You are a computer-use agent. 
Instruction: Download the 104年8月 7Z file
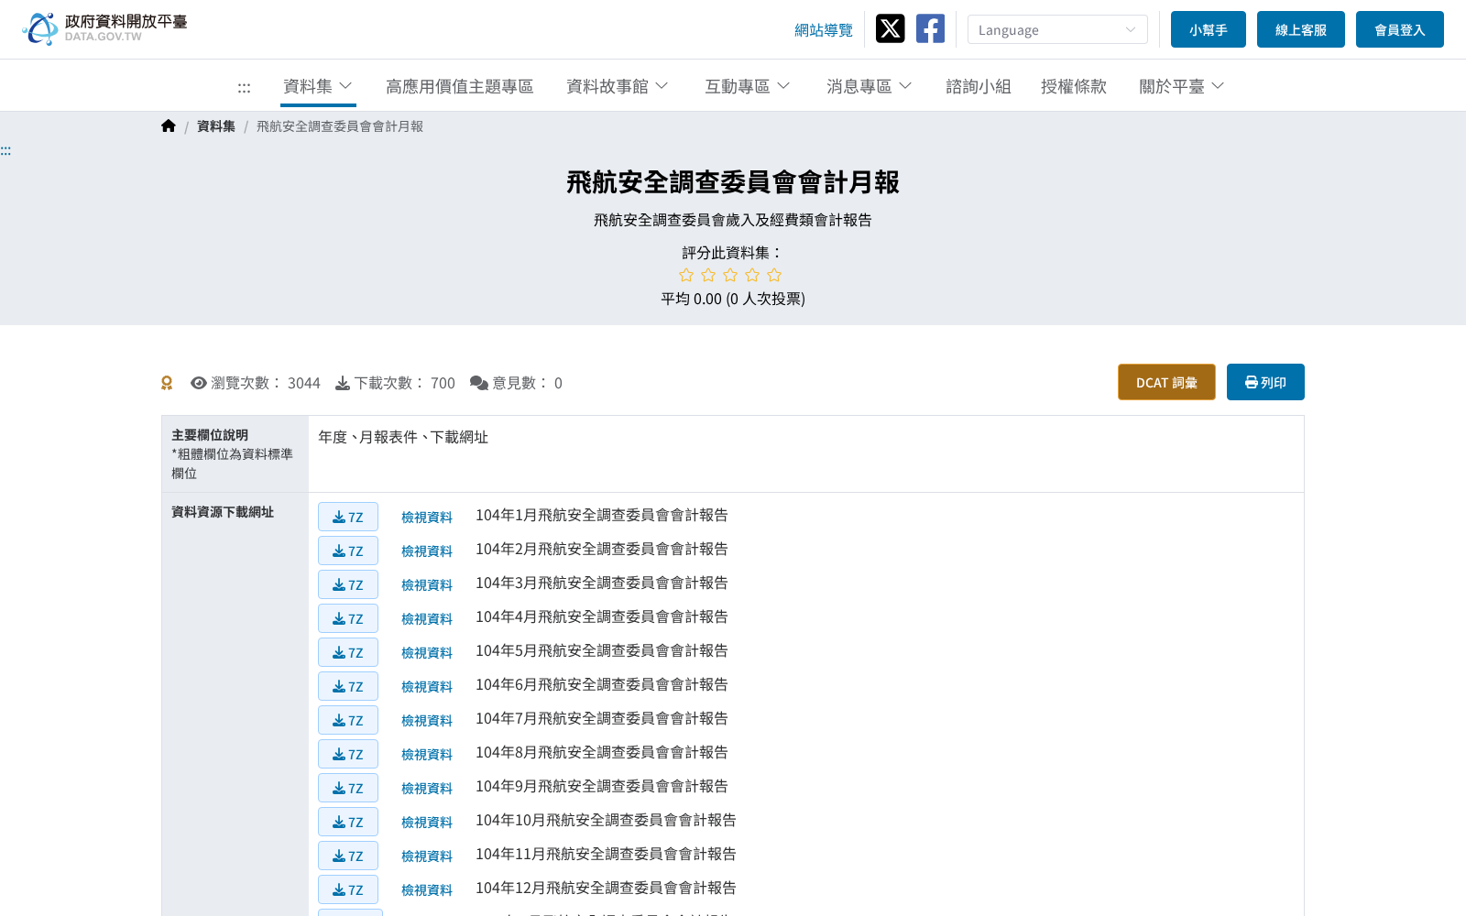point(348,754)
